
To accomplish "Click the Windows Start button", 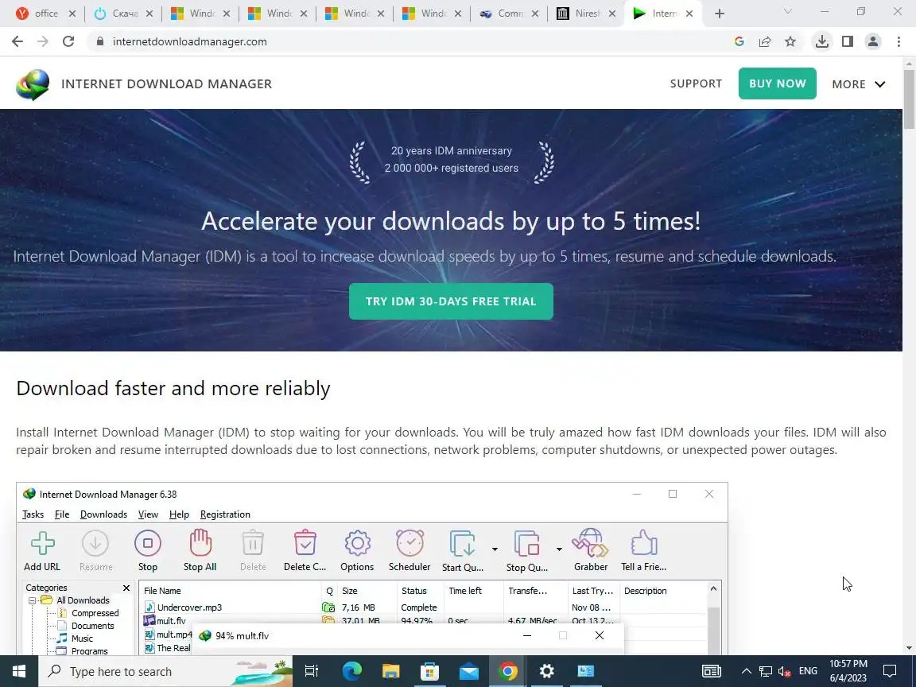I will coord(19,671).
